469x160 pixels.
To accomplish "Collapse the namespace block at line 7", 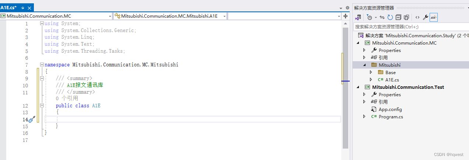I will click(x=41, y=65).
